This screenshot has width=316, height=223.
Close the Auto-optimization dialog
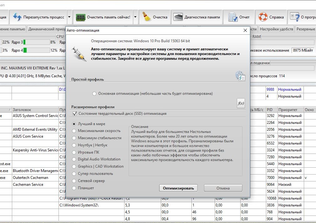pyautogui.click(x=245, y=30)
